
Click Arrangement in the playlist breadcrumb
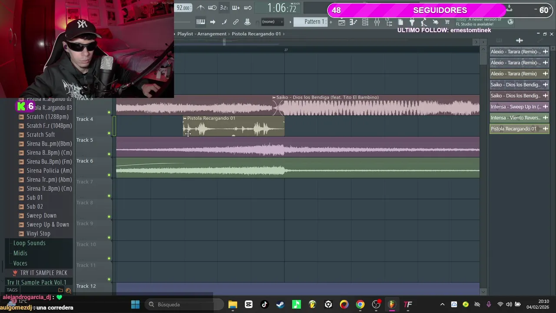pos(213,33)
